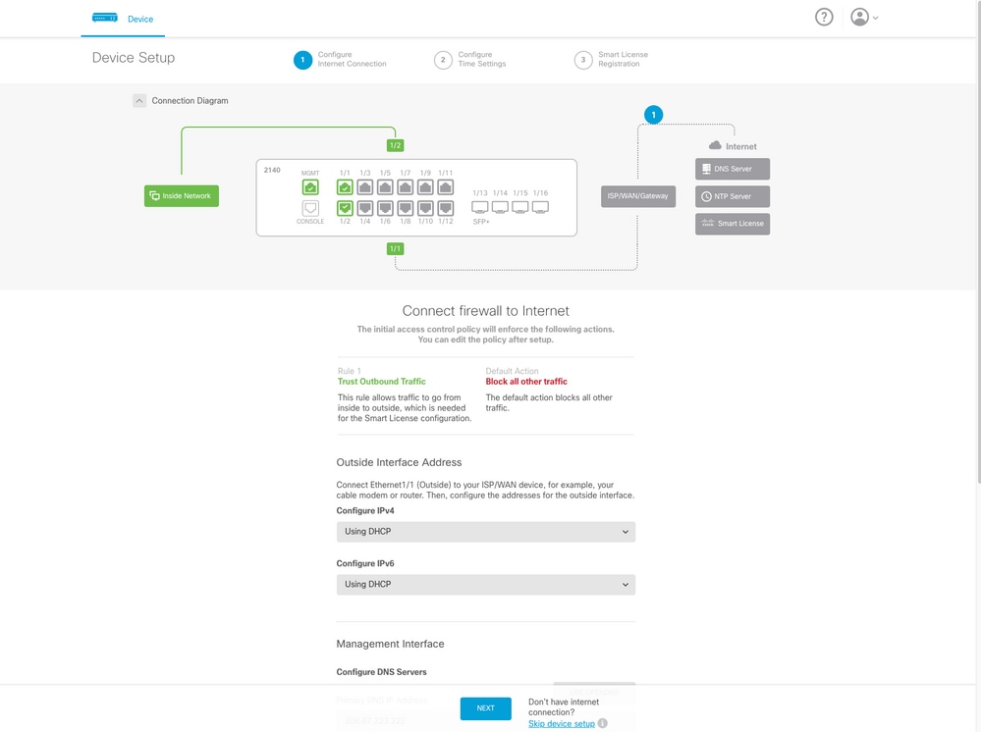981x732 pixels.
Task: Select port 1/5 in the diagram
Action: pyautogui.click(x=385, y=186)
